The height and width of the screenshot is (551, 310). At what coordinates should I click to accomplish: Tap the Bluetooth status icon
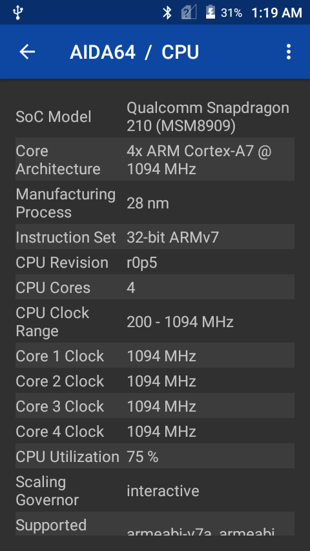coord(167,13)
